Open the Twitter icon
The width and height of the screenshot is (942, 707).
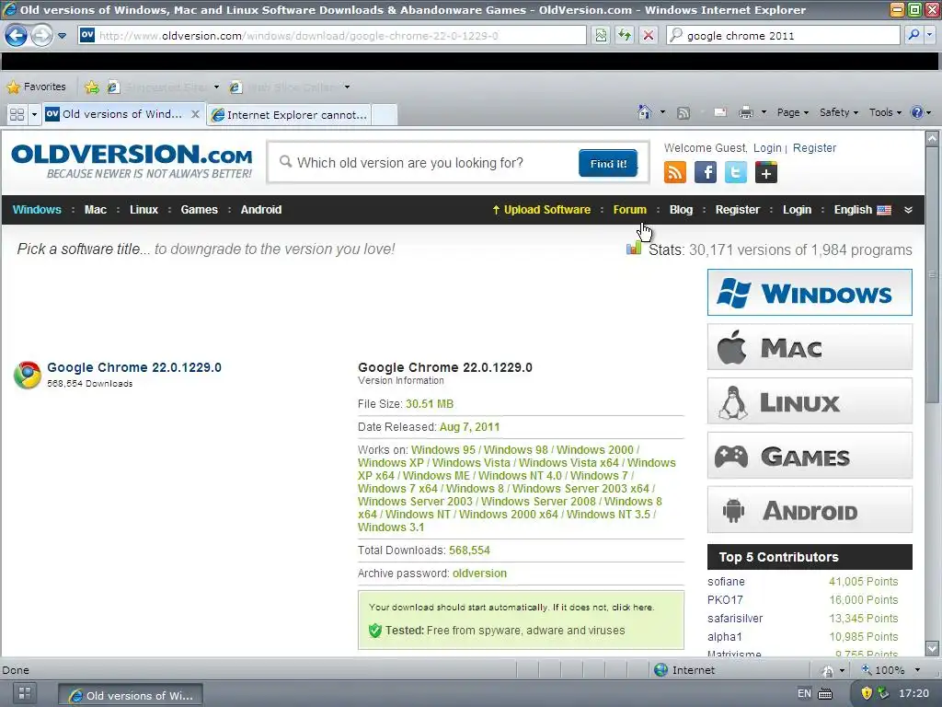736,172
